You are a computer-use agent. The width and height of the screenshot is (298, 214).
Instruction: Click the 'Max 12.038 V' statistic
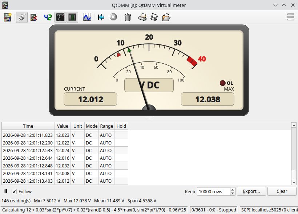[x=77, y=201]
